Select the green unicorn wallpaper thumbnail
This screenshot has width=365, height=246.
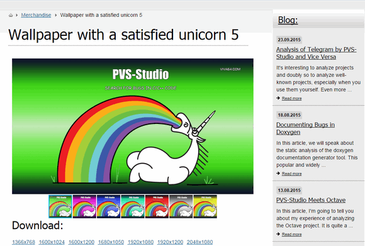pos(60,206)
